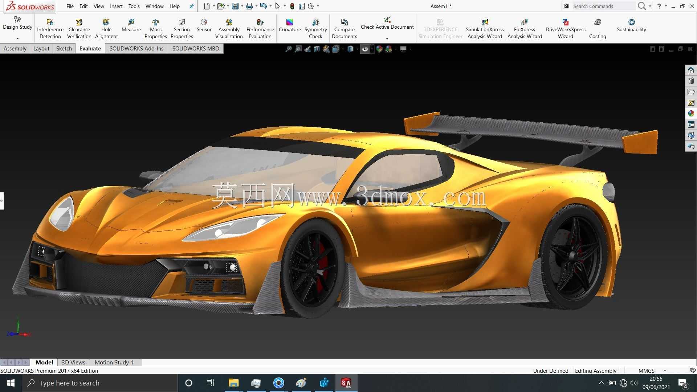Launch FloXpress Analysis Wizard
This screenshot has width=697, height=392.
pos(524,28)
